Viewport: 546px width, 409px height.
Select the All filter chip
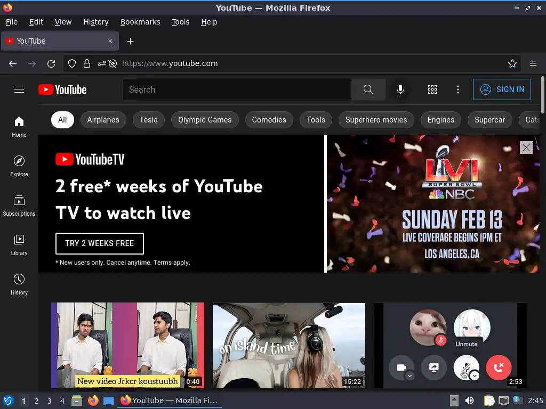(x=62, y=120)
